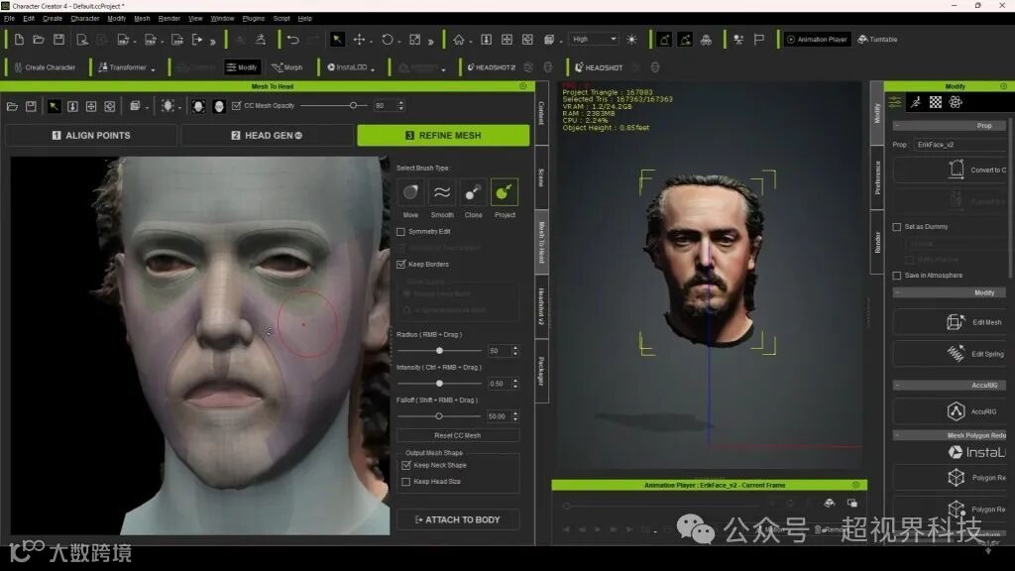Screen dimensions: 1015x571
Task: Pick the Smooth brush
Action: click(442, 192)
